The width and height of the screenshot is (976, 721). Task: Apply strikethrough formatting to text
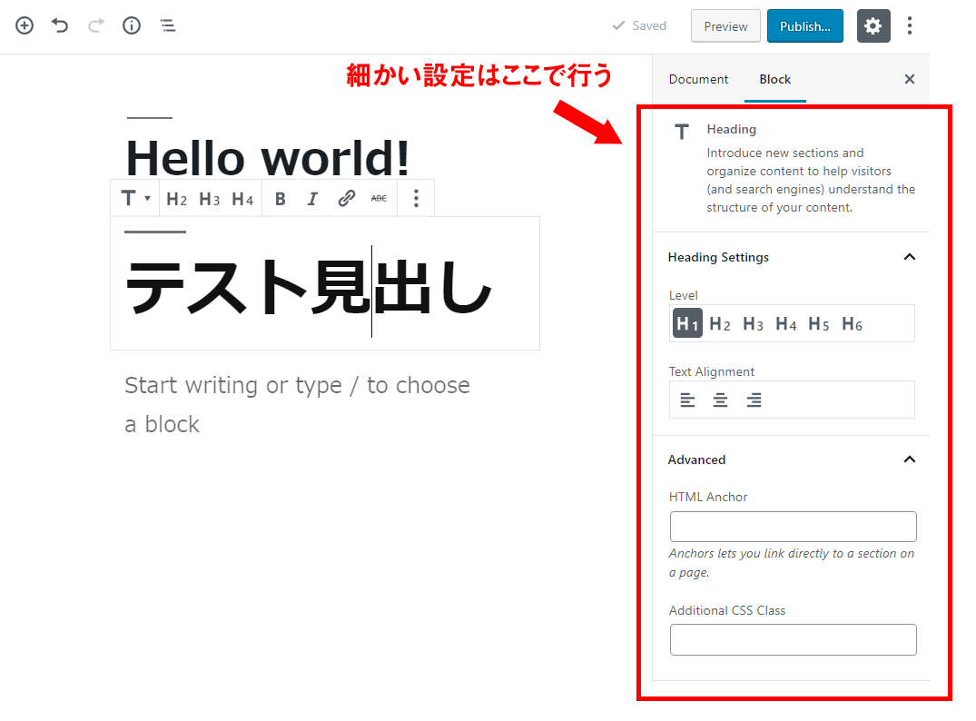tap(379, 199)
